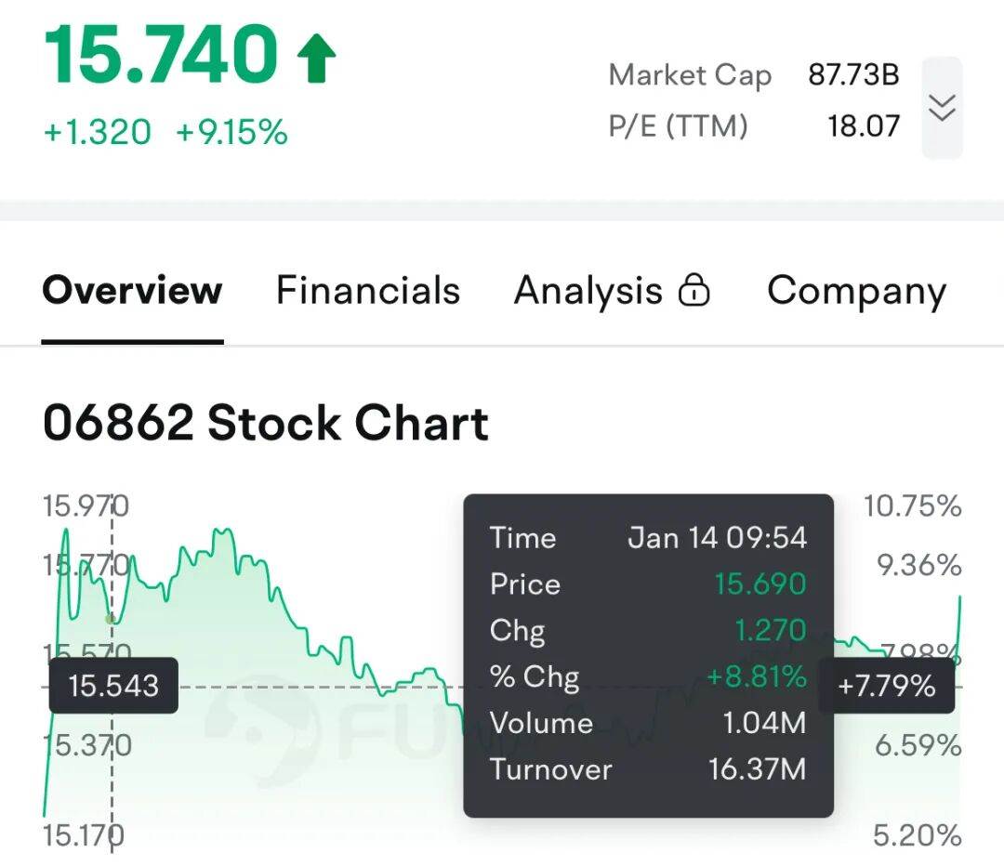Click the +7.79% crosshair percent label
Viewport: 1004px width, 866px height.
click(x=886, y=687)
